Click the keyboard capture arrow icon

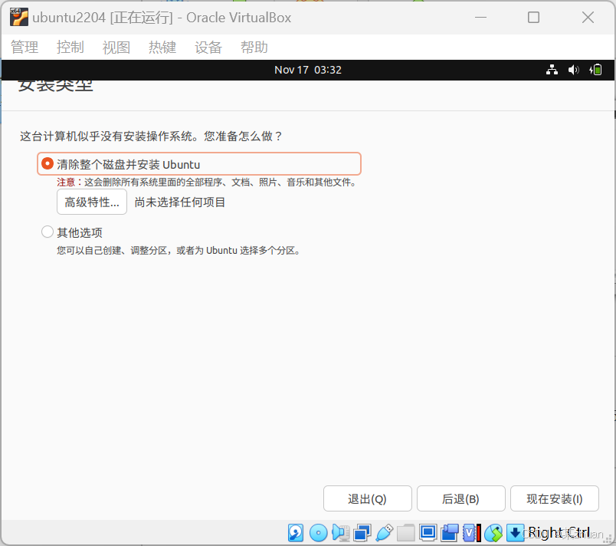516,533
